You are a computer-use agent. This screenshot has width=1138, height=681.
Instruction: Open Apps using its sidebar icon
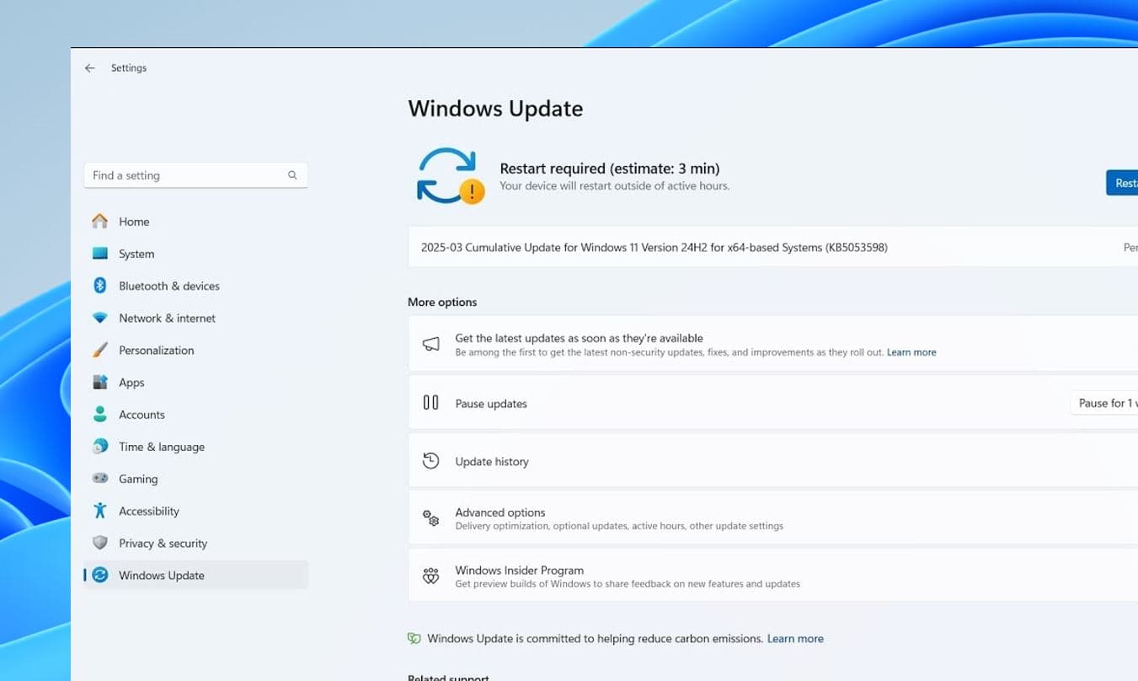[99, 383]
